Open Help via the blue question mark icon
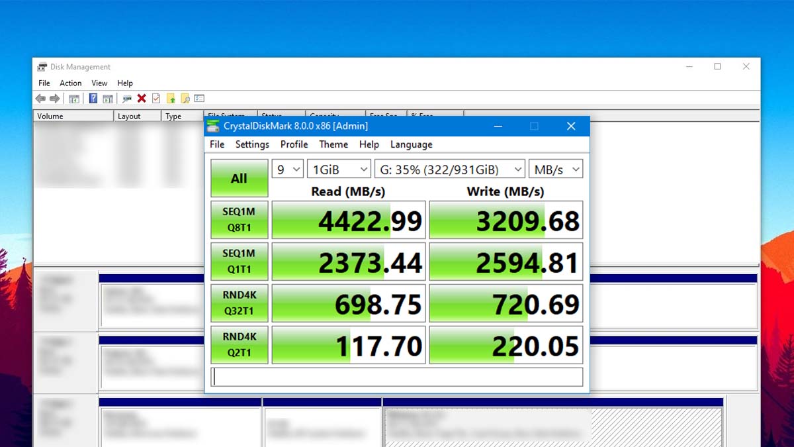 click(93, 99)
